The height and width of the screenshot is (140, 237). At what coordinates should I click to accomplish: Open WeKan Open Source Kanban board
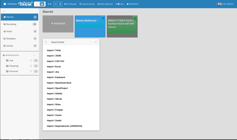click(122, 26)
